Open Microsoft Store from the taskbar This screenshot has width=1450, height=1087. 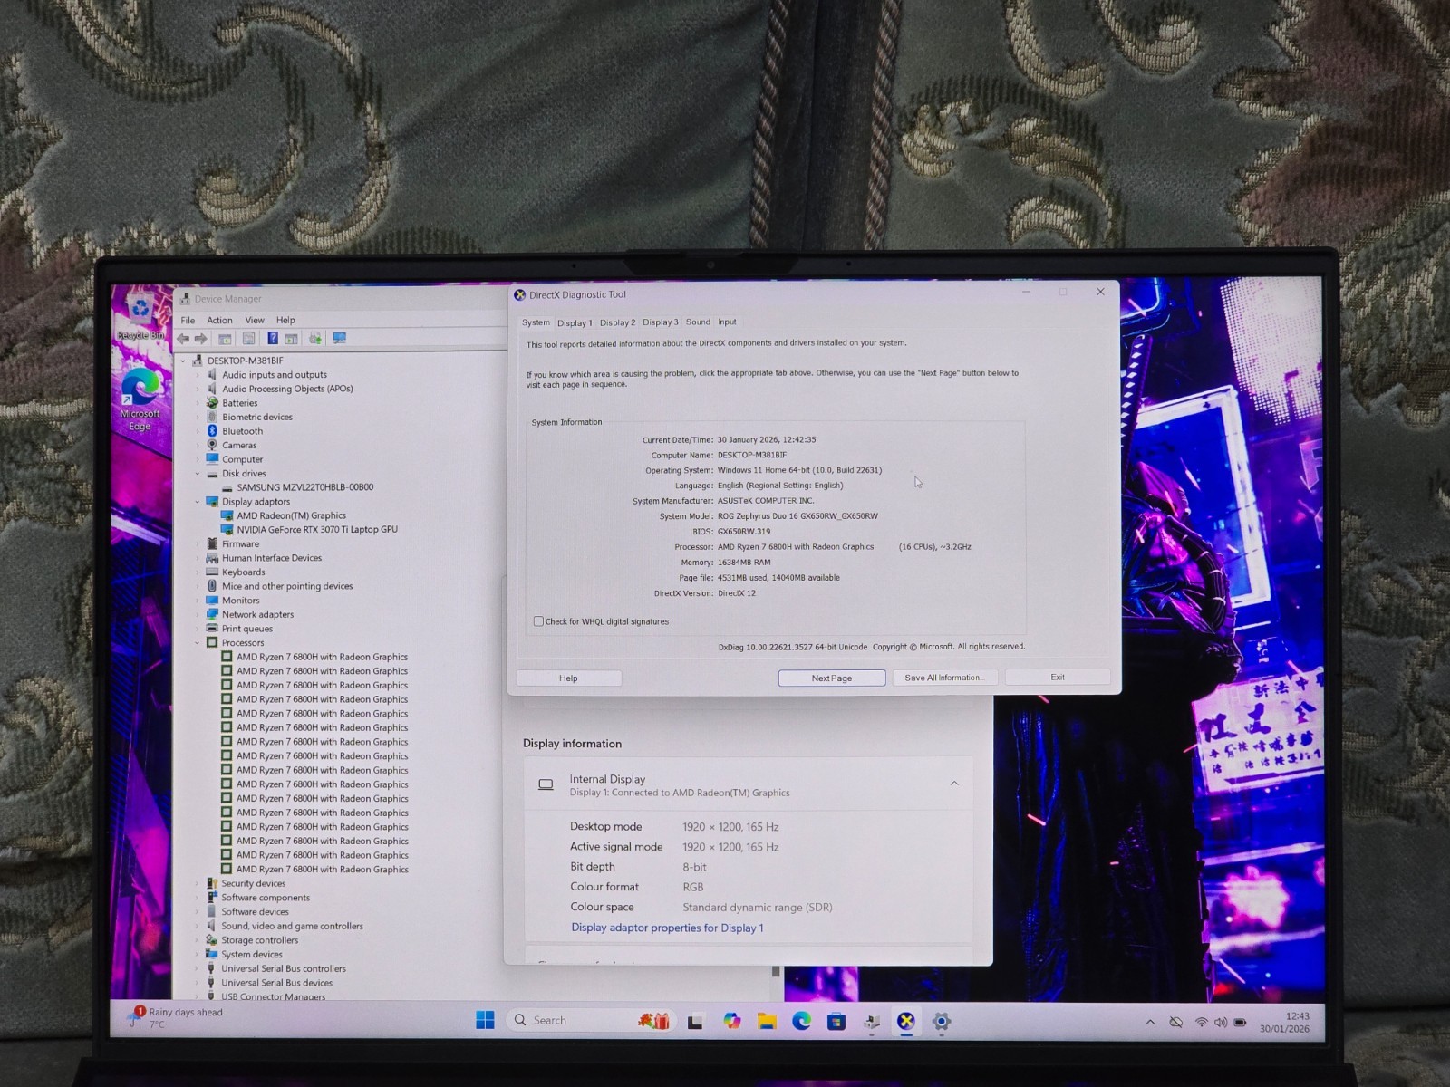(836, 1022)
